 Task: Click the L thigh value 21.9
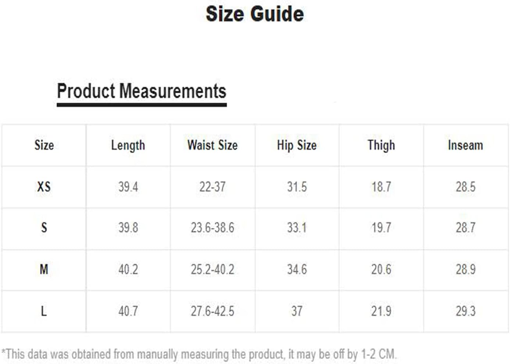coord(381,311)
